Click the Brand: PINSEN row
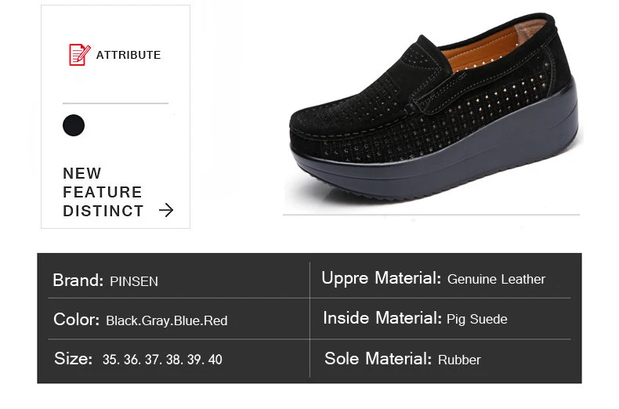The height and width of the screenshot is (409, 619). click(105, 281)
